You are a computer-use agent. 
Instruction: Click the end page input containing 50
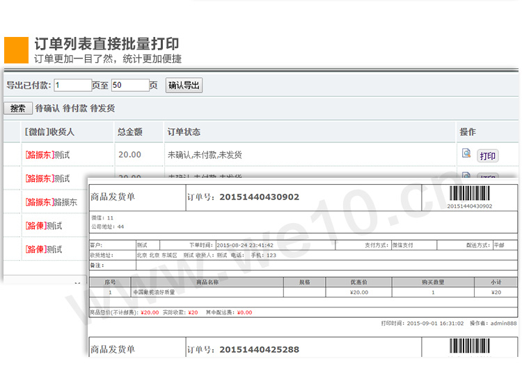coord(130,85)
